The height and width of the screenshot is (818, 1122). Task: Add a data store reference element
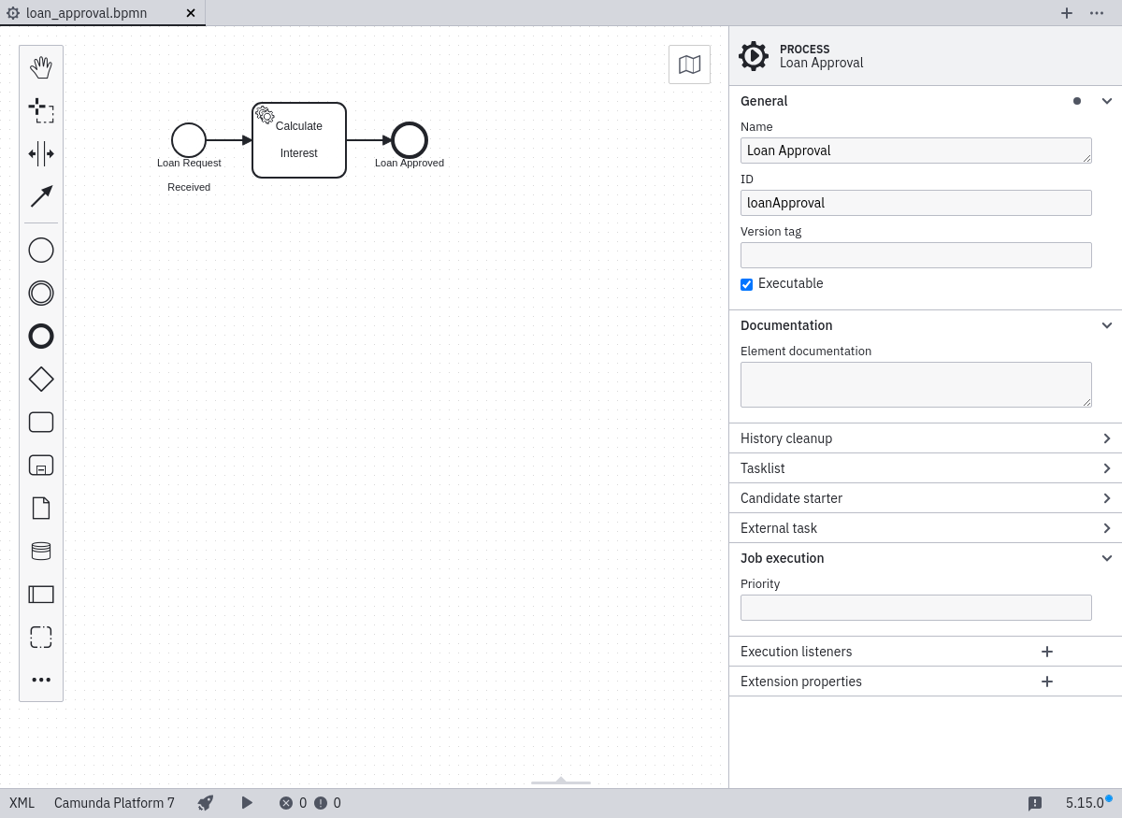(x=41, y=551)
